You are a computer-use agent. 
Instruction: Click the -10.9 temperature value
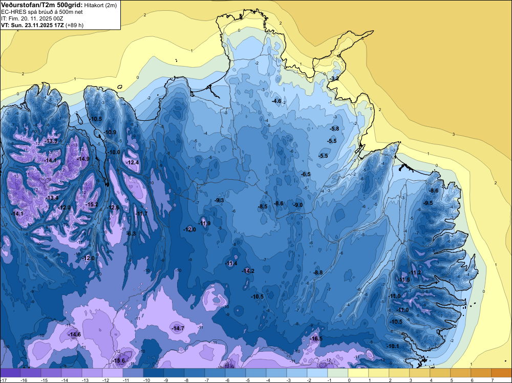pos(110,132)
